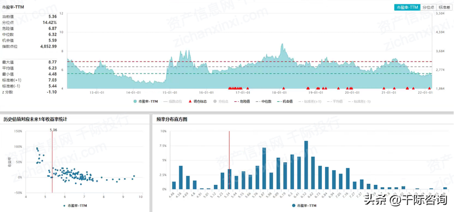
Task: Click the histogram bar at 5.87
Action: pyautogui.click(x=264, y=168)
